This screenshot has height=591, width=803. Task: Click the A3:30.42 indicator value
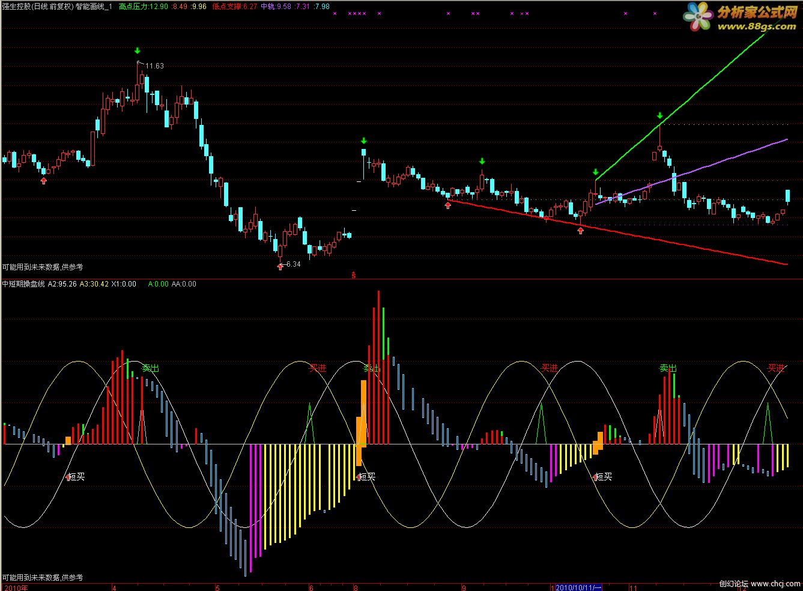[x=94, y=284]
